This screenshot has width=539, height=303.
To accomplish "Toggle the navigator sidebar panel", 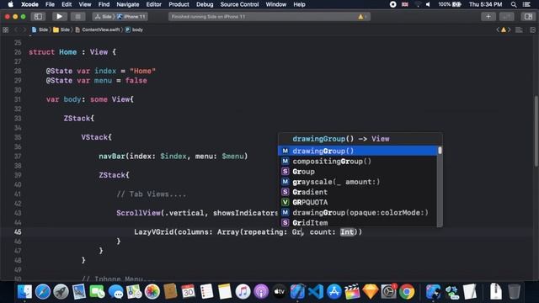I will coord(38,17).
